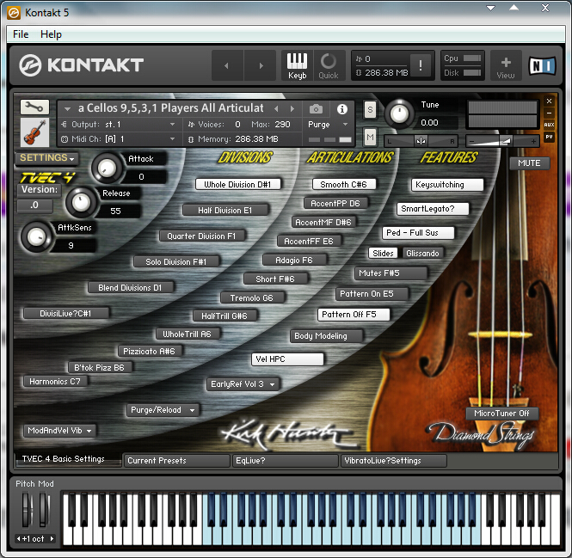Toggle the Slides option
This screenshot has width=572, height=558.
pyautogui.click(x=383, y=254)
